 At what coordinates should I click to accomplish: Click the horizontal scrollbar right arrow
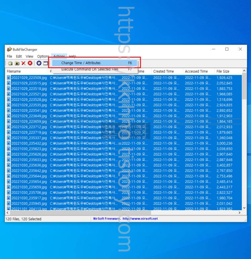(x=239, y=213)
